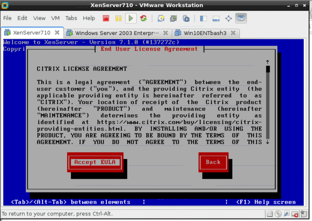Click the disconnected display device status icon
The height and width of the screenshot is (221, 312).
click(x=295, y=214)
